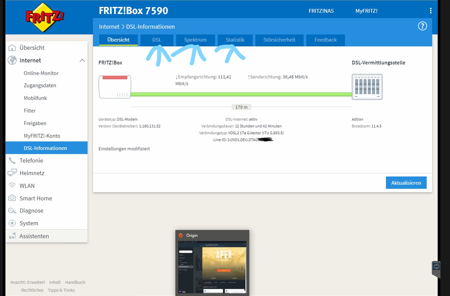The image size is (450, 296).
Task: Click the Verbindungstyp VDSL2 17a G.Vector text
Action: point(241,133)
